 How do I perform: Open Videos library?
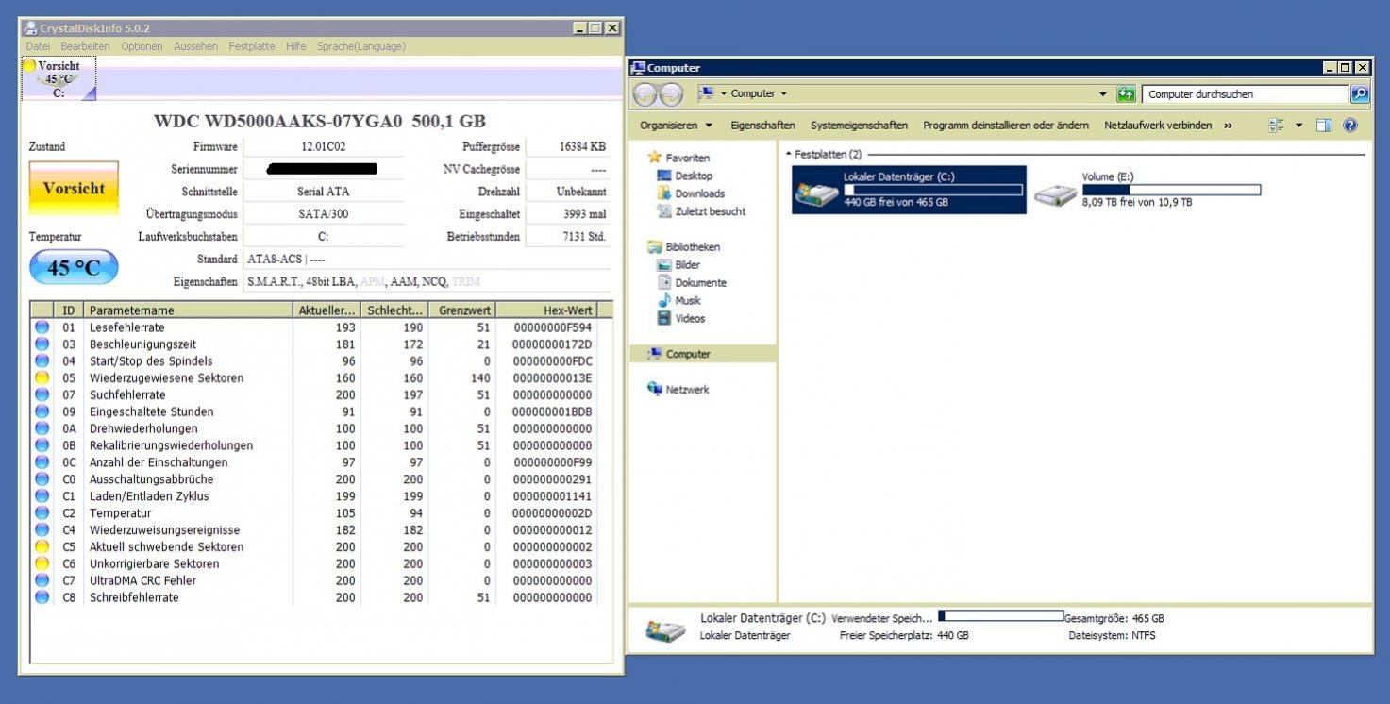[690, 318]
